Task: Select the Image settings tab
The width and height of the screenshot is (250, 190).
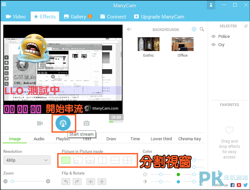Action: tap(15, 139)
